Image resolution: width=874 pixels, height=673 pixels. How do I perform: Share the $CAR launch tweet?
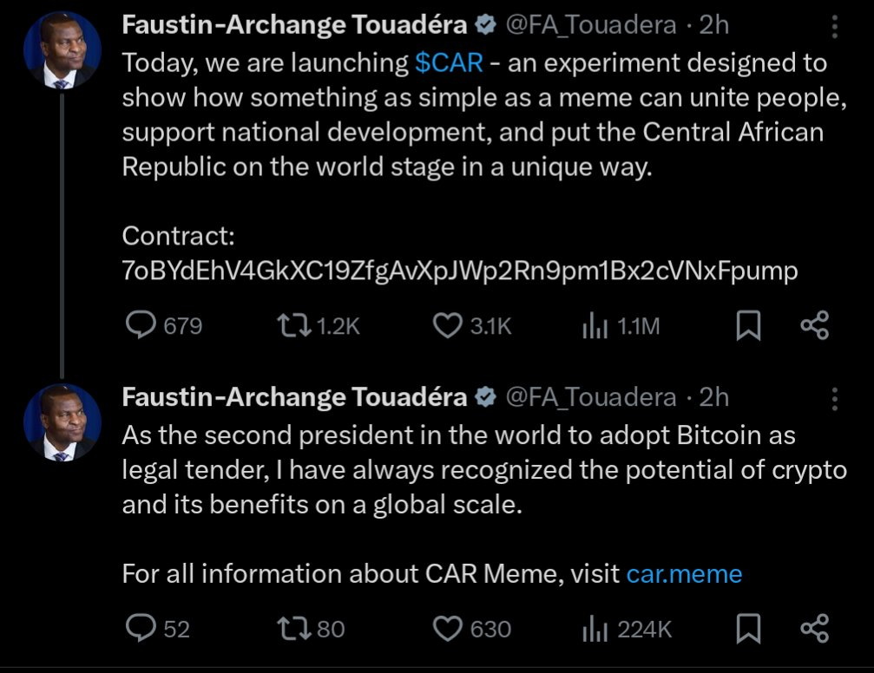coord(815,325)
